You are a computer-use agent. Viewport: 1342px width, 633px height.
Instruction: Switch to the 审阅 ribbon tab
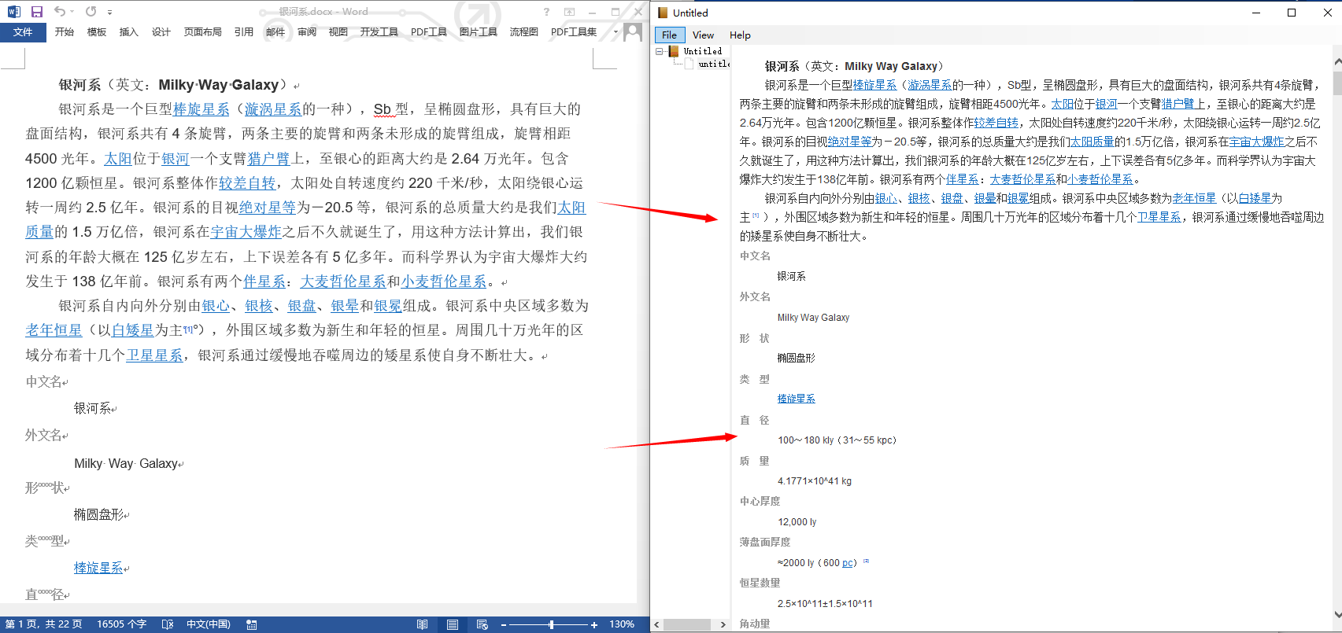point(307,32)
